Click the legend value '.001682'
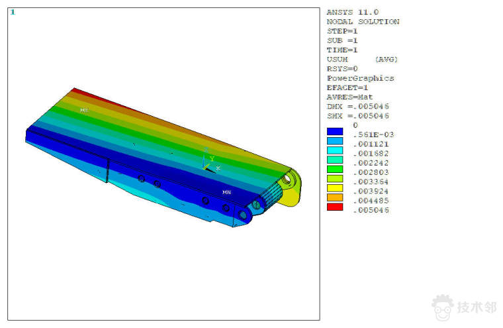Viewport: 503px width, 328px height. click(x=371, y=154)
